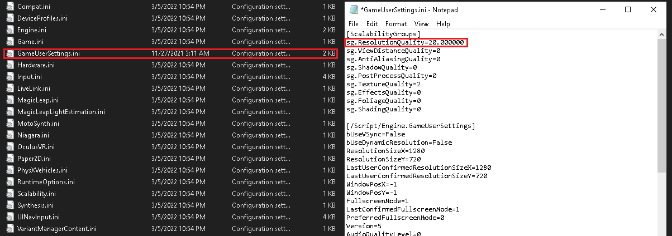
Task: Open the File menu in Notepad
Action: pyautogui.click(x=354, y=24)
